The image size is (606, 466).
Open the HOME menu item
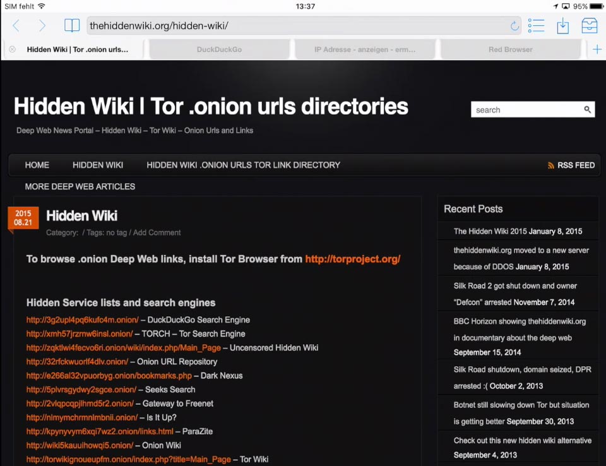tap(37, 165)
